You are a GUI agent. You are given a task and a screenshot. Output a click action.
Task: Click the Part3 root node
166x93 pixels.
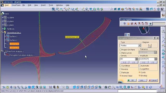click(x=6, y=14)
